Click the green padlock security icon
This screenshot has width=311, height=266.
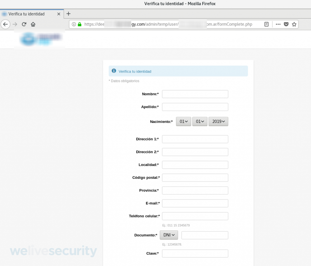click(x=80, y=24)
